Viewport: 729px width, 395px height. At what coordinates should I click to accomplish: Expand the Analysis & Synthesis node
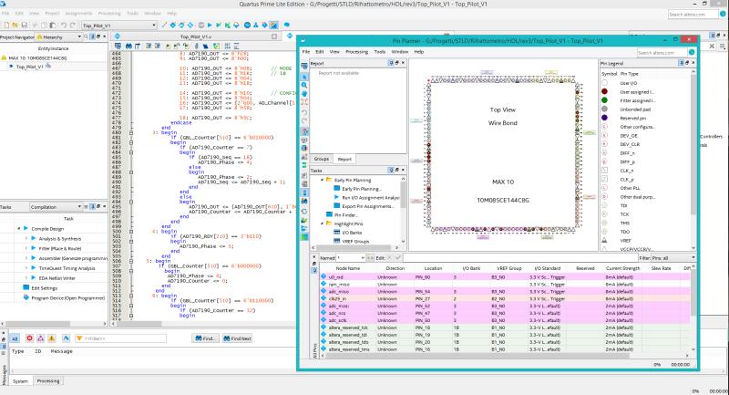(26, 239)
